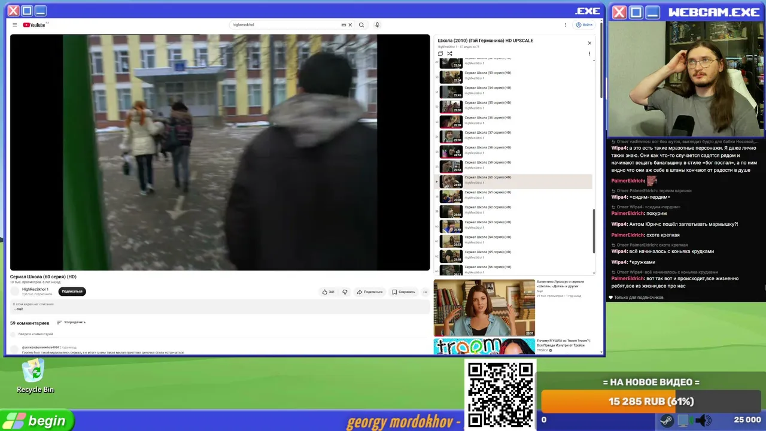Dislike the video

pyautogui.click(x=345, y=292)
